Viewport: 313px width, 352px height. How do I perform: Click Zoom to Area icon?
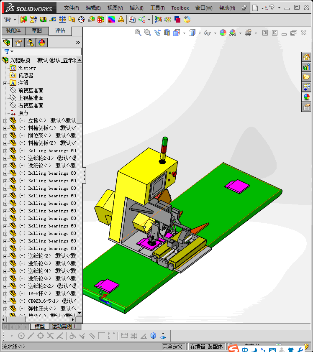[148, 33]
